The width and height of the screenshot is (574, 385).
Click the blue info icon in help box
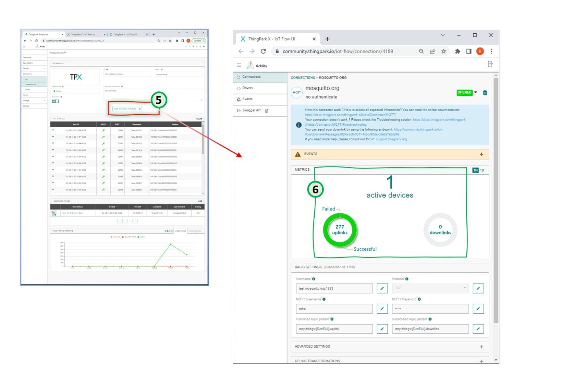pos(299,125)
